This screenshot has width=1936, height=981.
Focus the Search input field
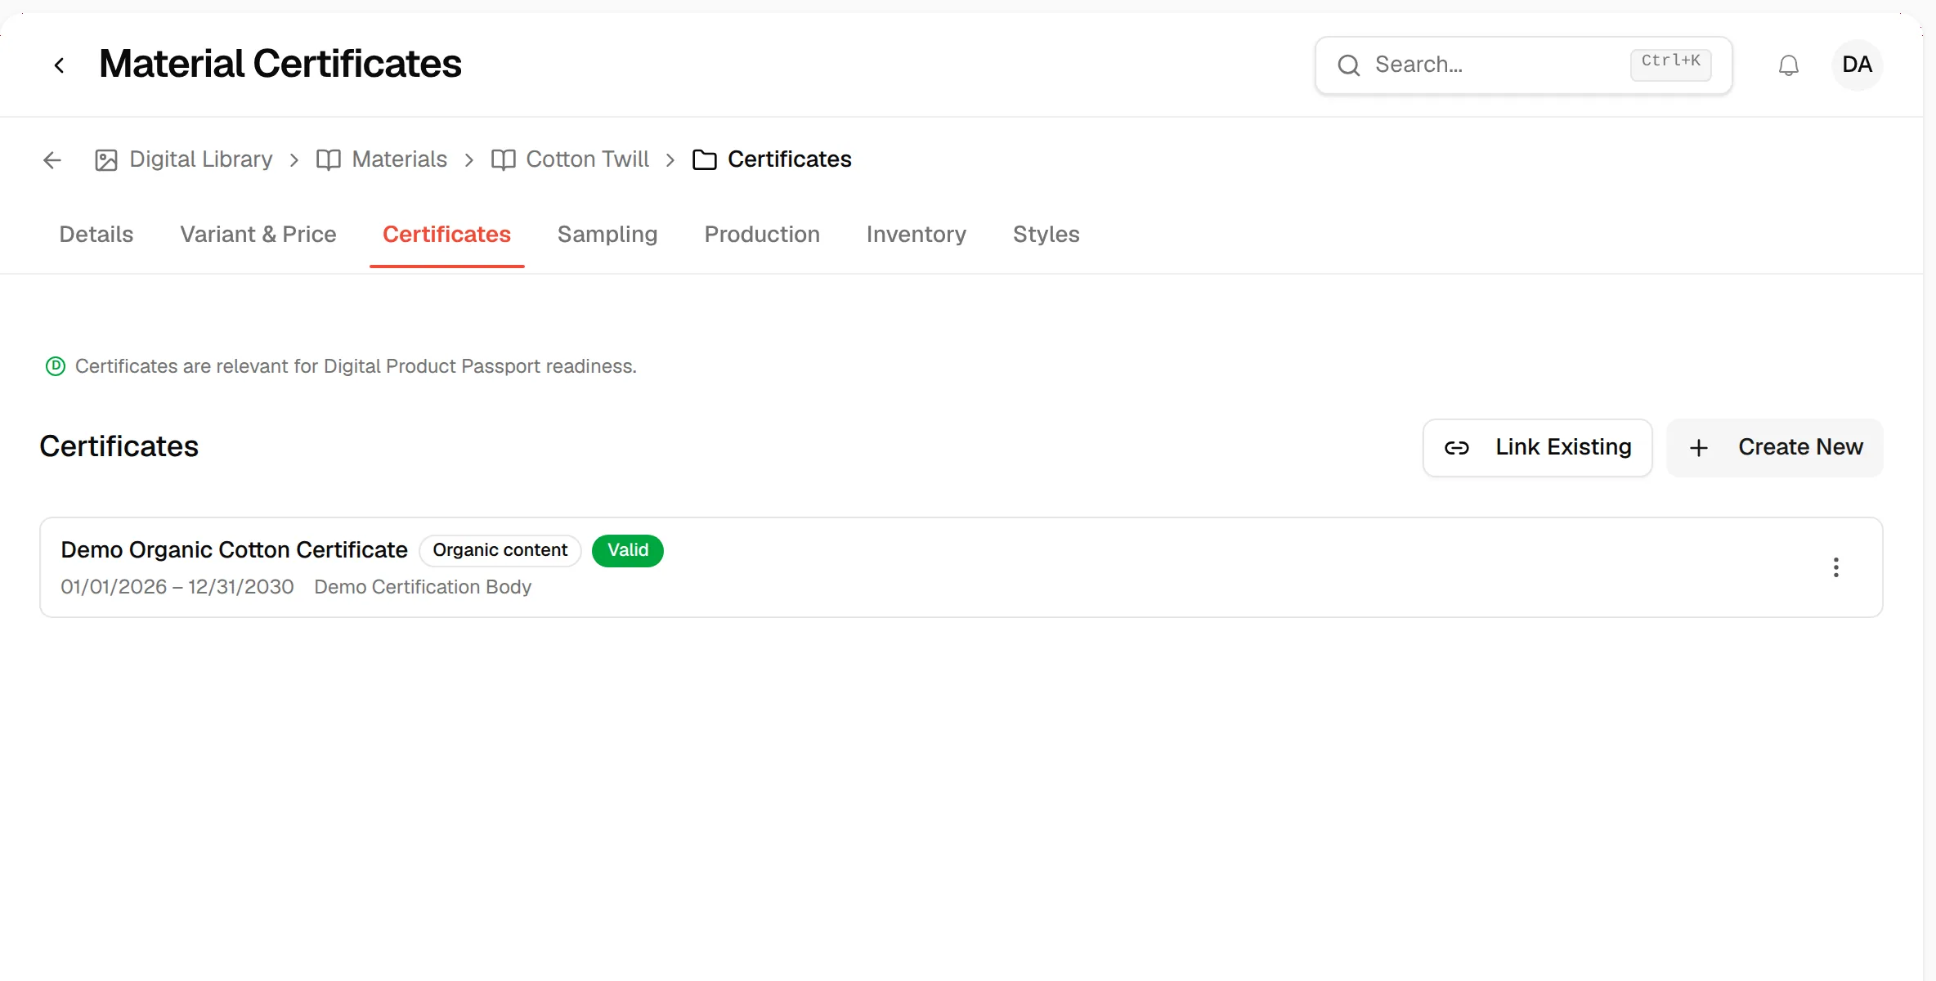[1524, 65]
